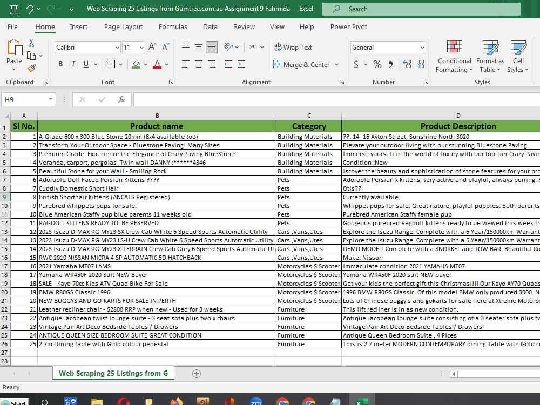Screen dimensions: 540x405
Task: Open the General number format dropdown
Action: (422, 48)
